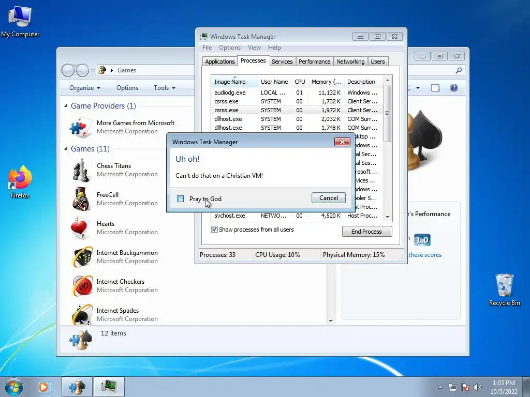
Task: Open the view options dropdown arrow
Action: 418,88
